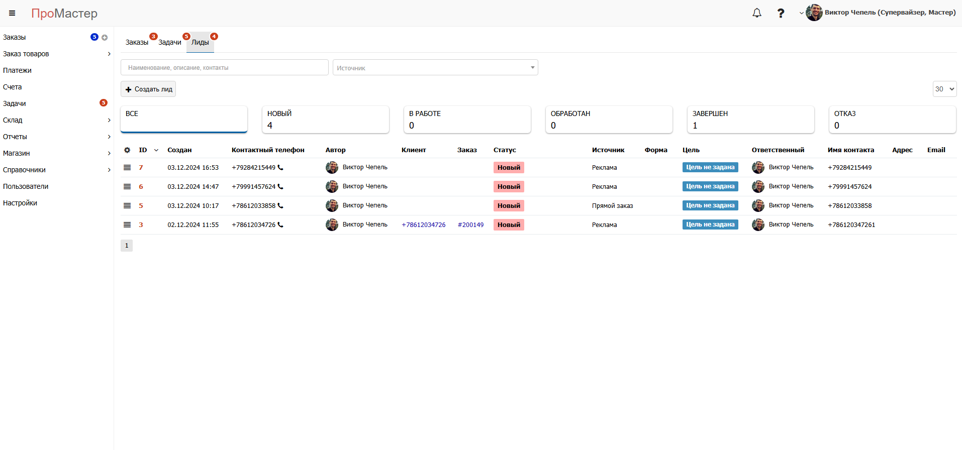Switch to Задачи tab
This screenshot has width=962, height=450.
[x=170, y=42]
